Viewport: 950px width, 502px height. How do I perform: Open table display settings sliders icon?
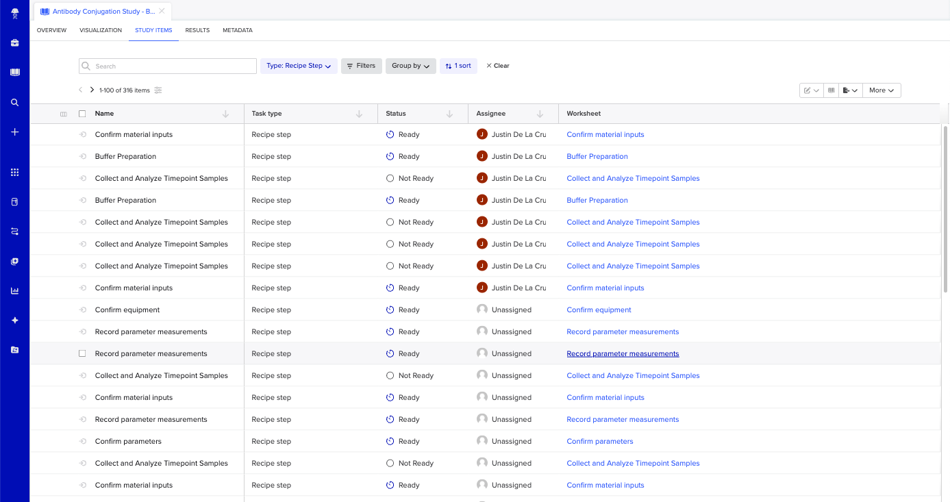click(158, 90)
